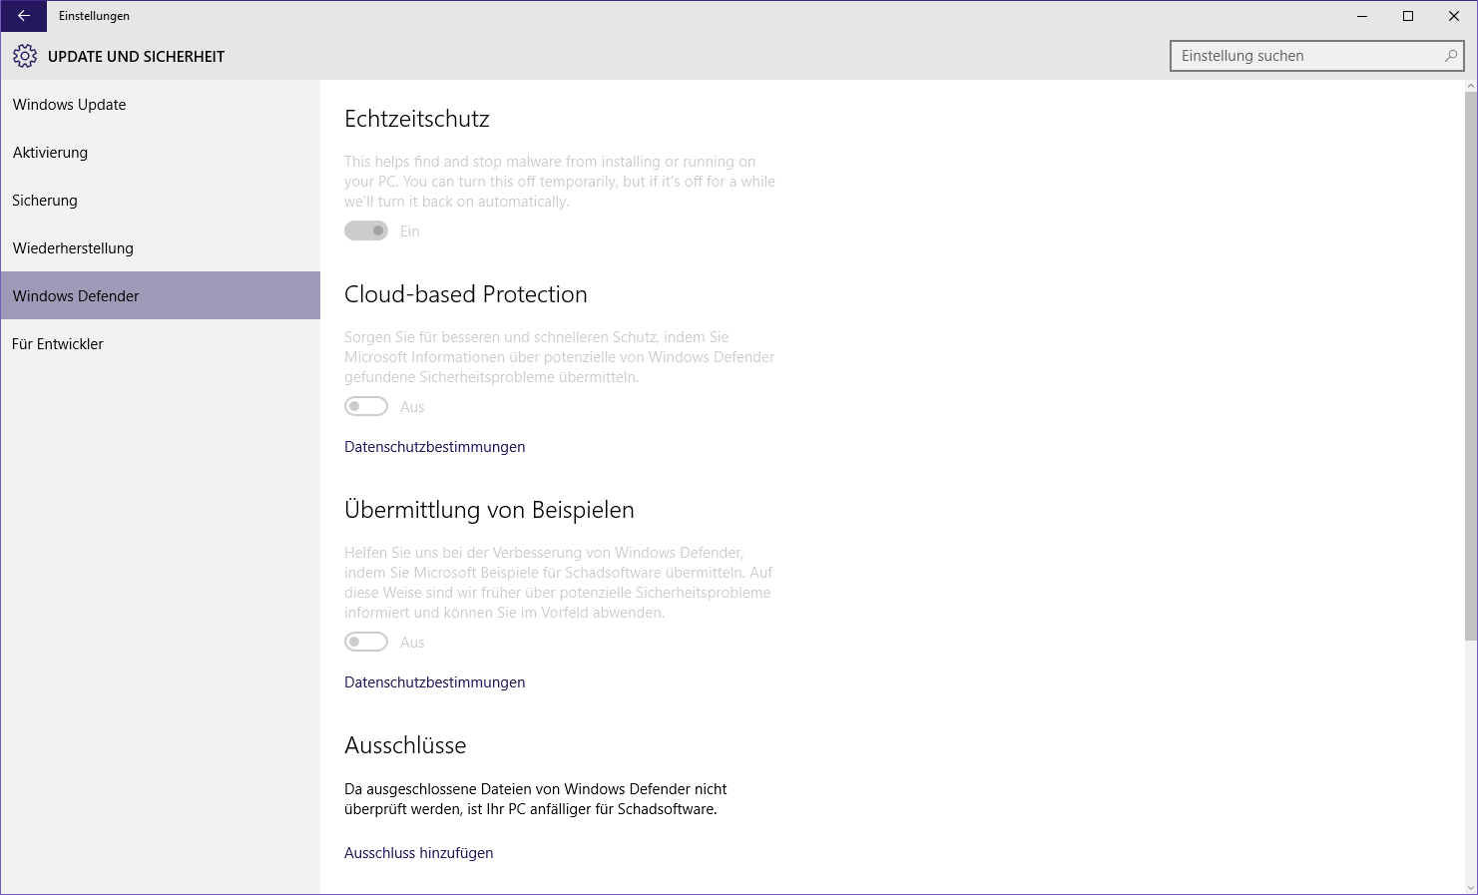Click the search magnifier icon
The height and width of the screenshot is (895, 1478).
[1451, 56]
